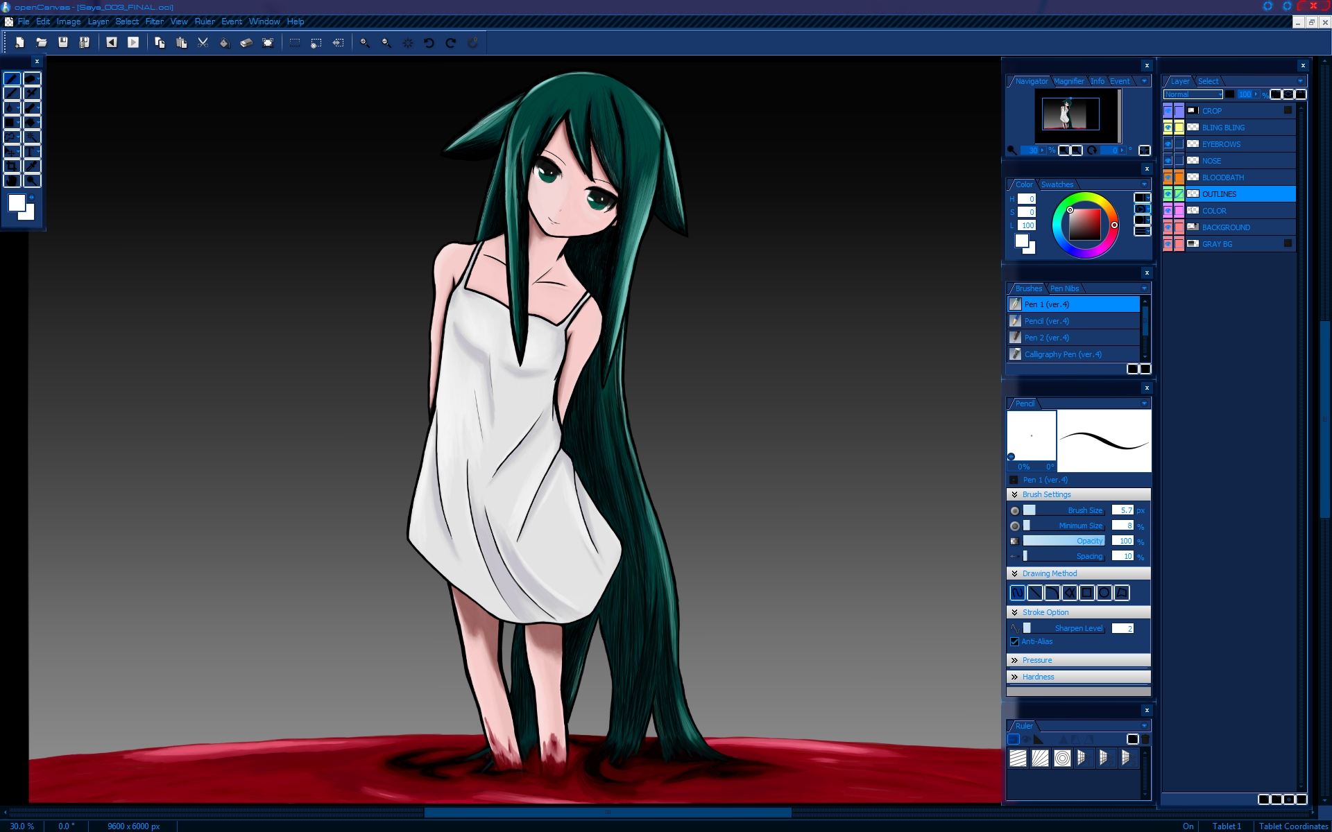Hide the COLOR layer eye
1332x832 pixels.
(1168, 210)
